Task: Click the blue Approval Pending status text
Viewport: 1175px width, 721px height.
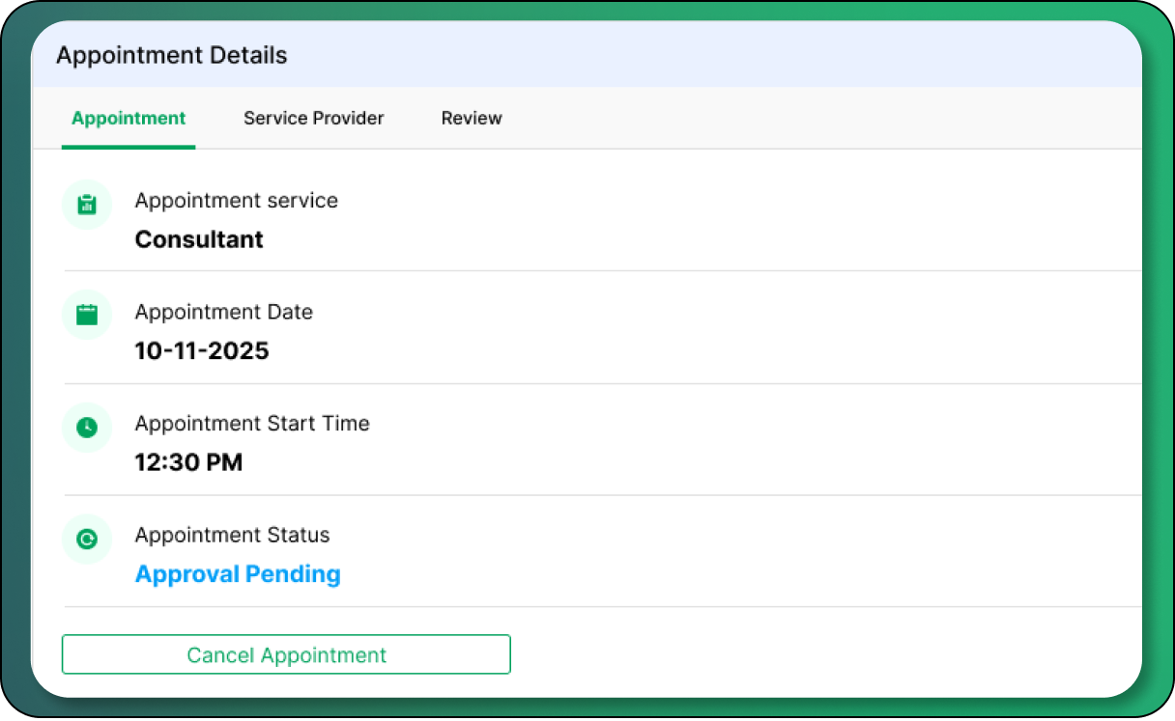Action: [x=238, y=574]
